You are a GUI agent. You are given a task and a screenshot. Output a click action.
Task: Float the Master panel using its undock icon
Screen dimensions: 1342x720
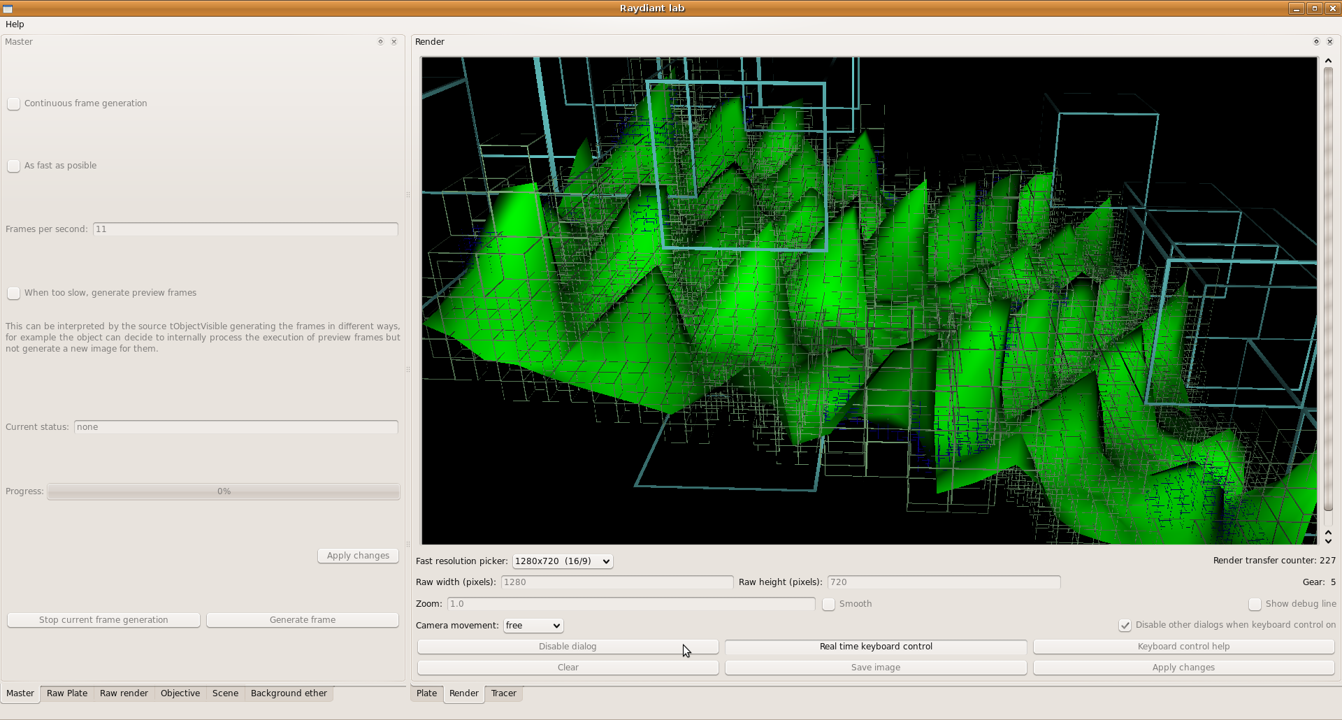click(380, 42)
